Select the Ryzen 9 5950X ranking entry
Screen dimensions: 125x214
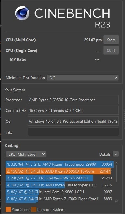pyautogui.click(x=59, y=171)
